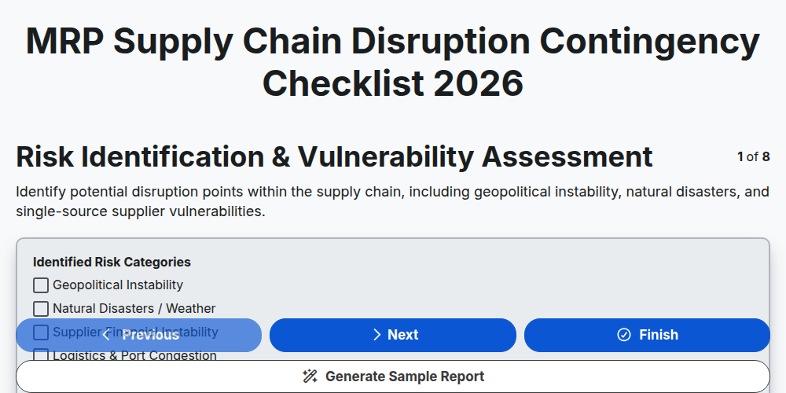Click the circled checkmark icon on Finish
Viewport: 786px width, 393px height.
point(624,335)
